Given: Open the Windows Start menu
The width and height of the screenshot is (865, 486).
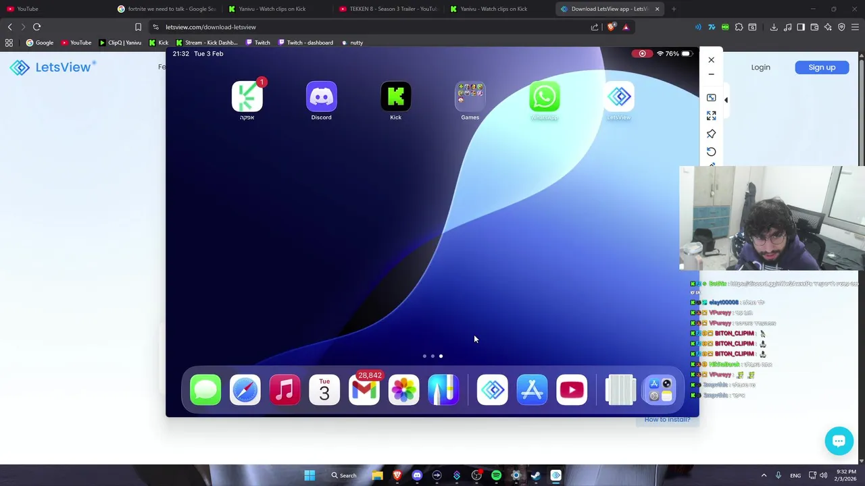Looking at the screenshot, I should (x=310, y=475).
